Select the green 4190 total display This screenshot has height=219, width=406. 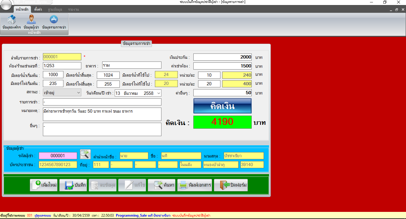coord(222,122)
